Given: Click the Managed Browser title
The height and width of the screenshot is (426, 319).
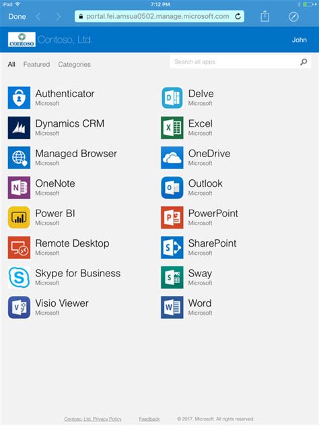Looking at the screenshot, I should coord(76,154).
